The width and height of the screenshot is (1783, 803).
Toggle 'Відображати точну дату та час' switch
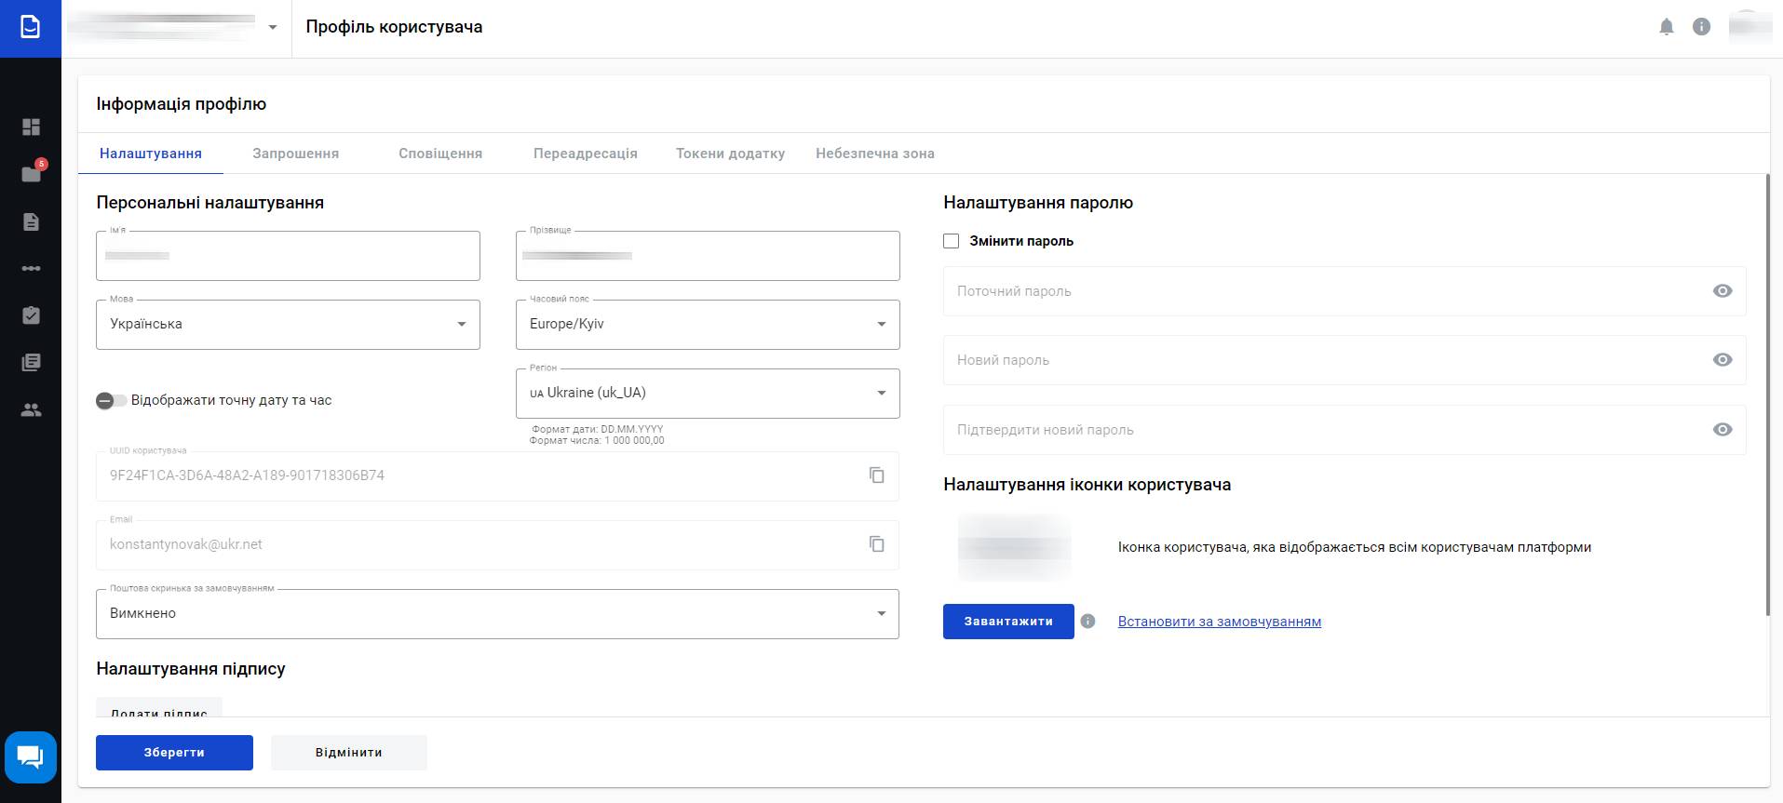(111, 400)
